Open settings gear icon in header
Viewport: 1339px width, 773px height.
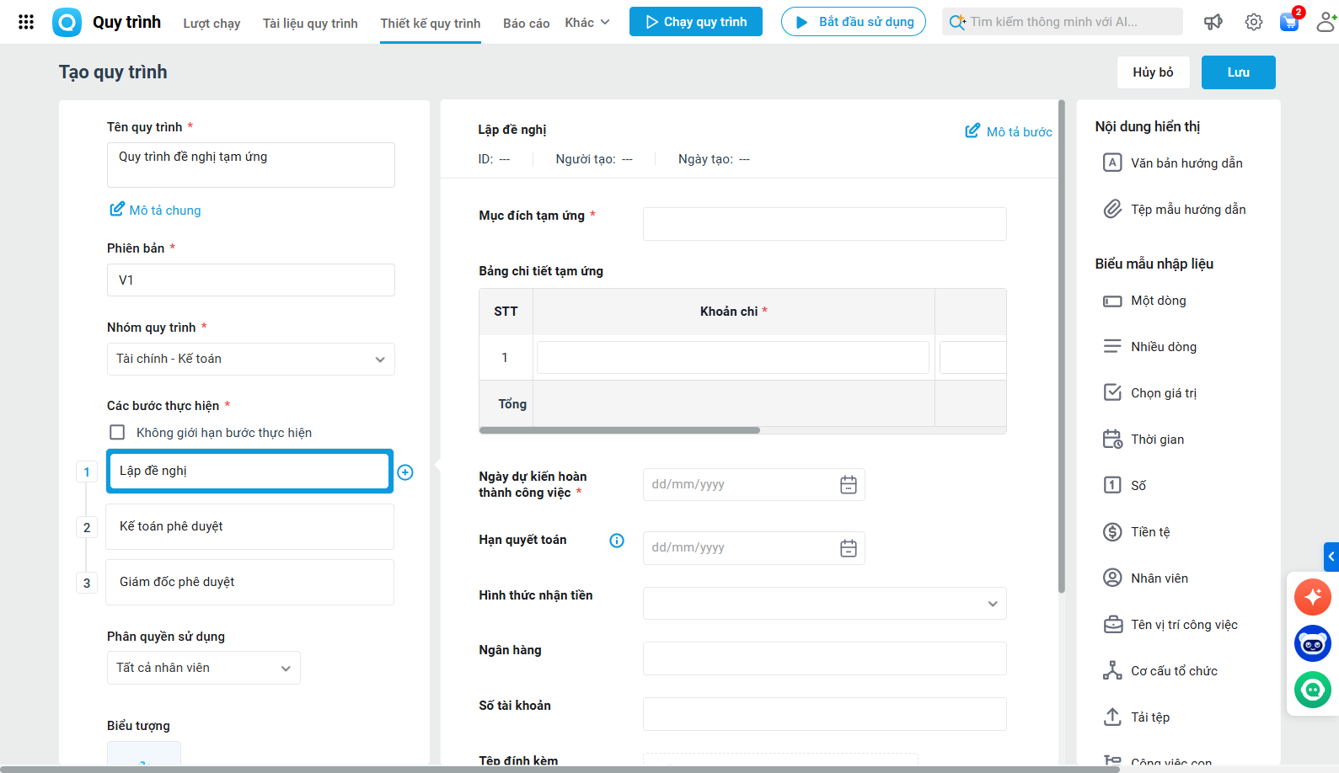click(x=1254, y=22)
